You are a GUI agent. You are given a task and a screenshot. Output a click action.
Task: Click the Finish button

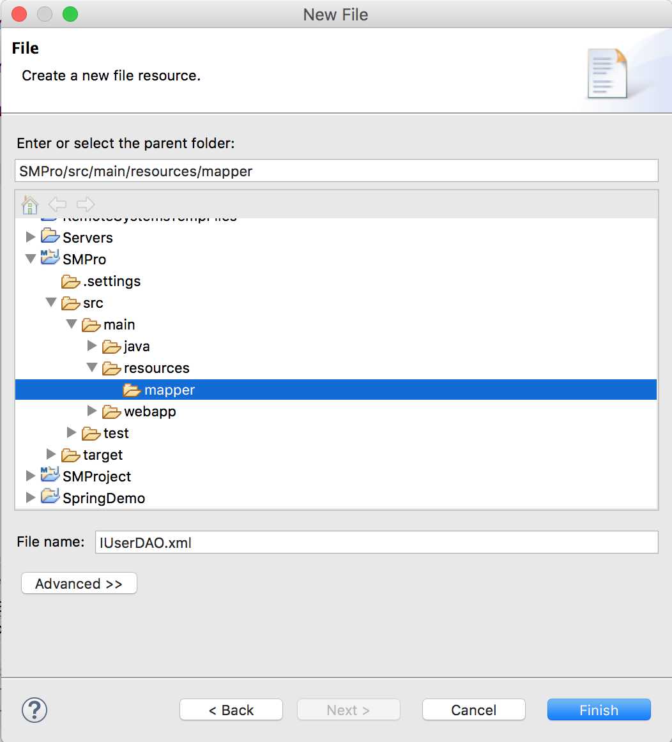[599, 709]
